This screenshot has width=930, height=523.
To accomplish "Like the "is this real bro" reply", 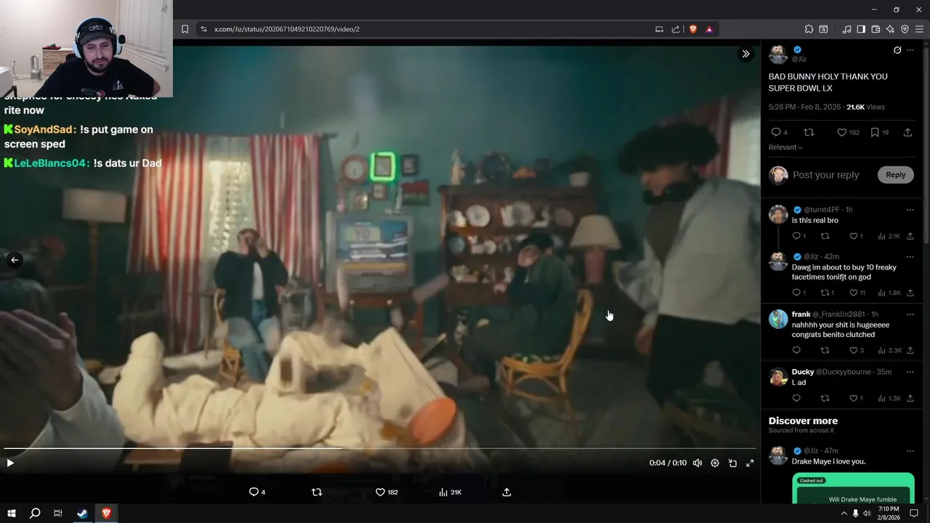I will pyautogui.click(x=852, y=236).
